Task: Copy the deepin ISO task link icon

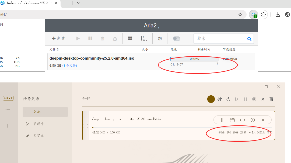Action: coord(242,120)
